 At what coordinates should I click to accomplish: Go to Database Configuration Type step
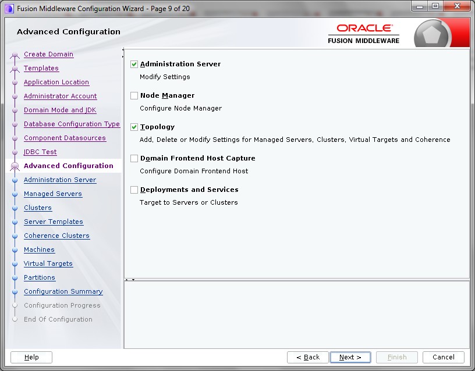tap(72, 124)
